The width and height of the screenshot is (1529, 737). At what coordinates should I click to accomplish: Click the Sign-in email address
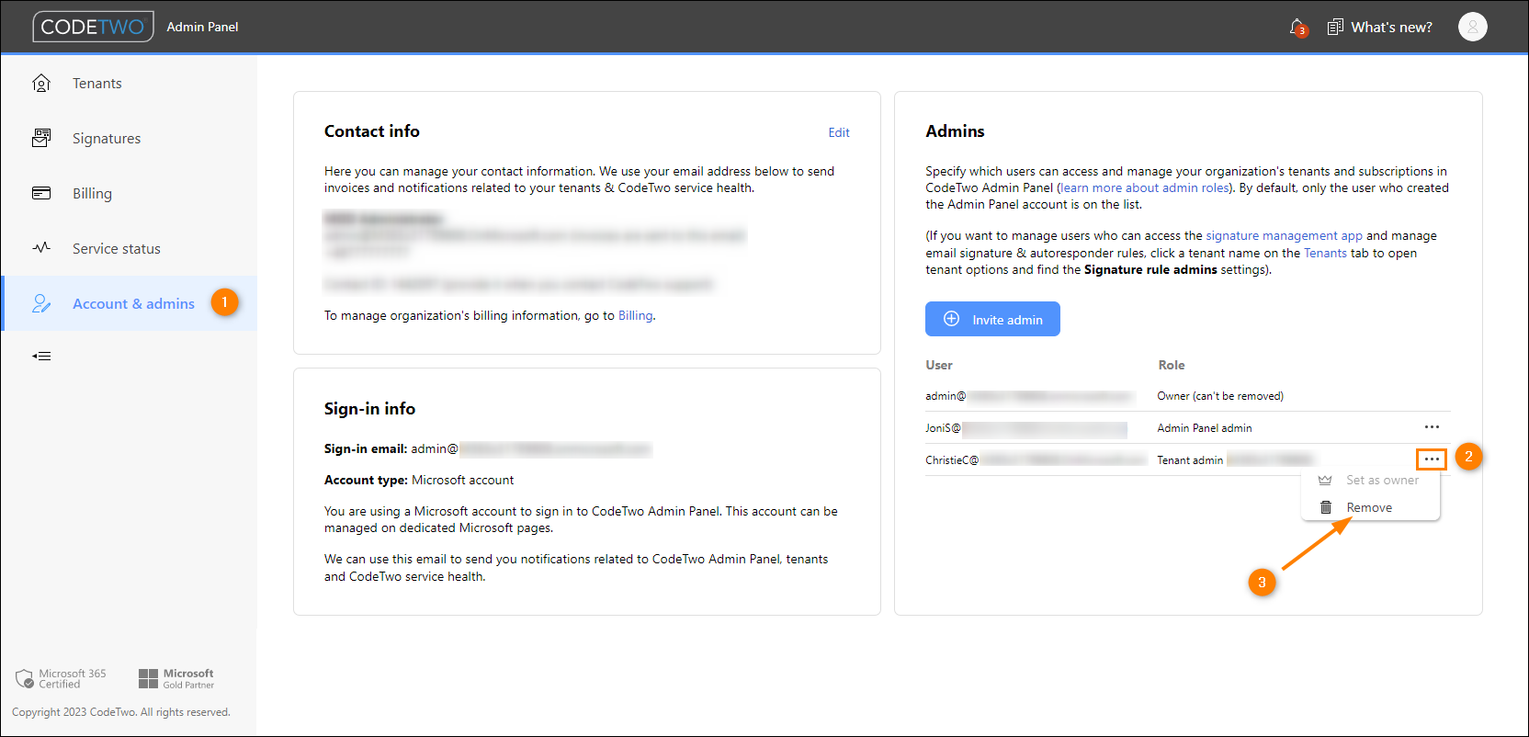(531, 448)
